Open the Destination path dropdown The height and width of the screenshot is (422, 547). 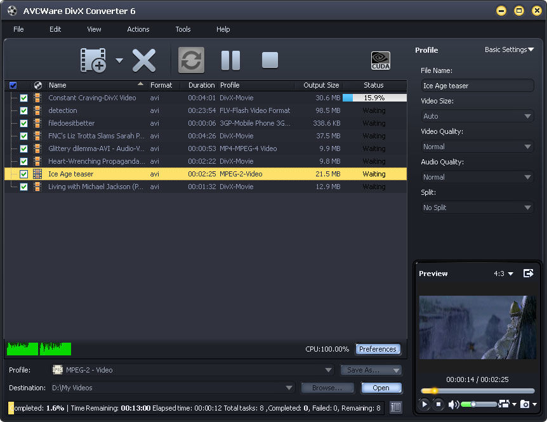click(x=289, y=388)
